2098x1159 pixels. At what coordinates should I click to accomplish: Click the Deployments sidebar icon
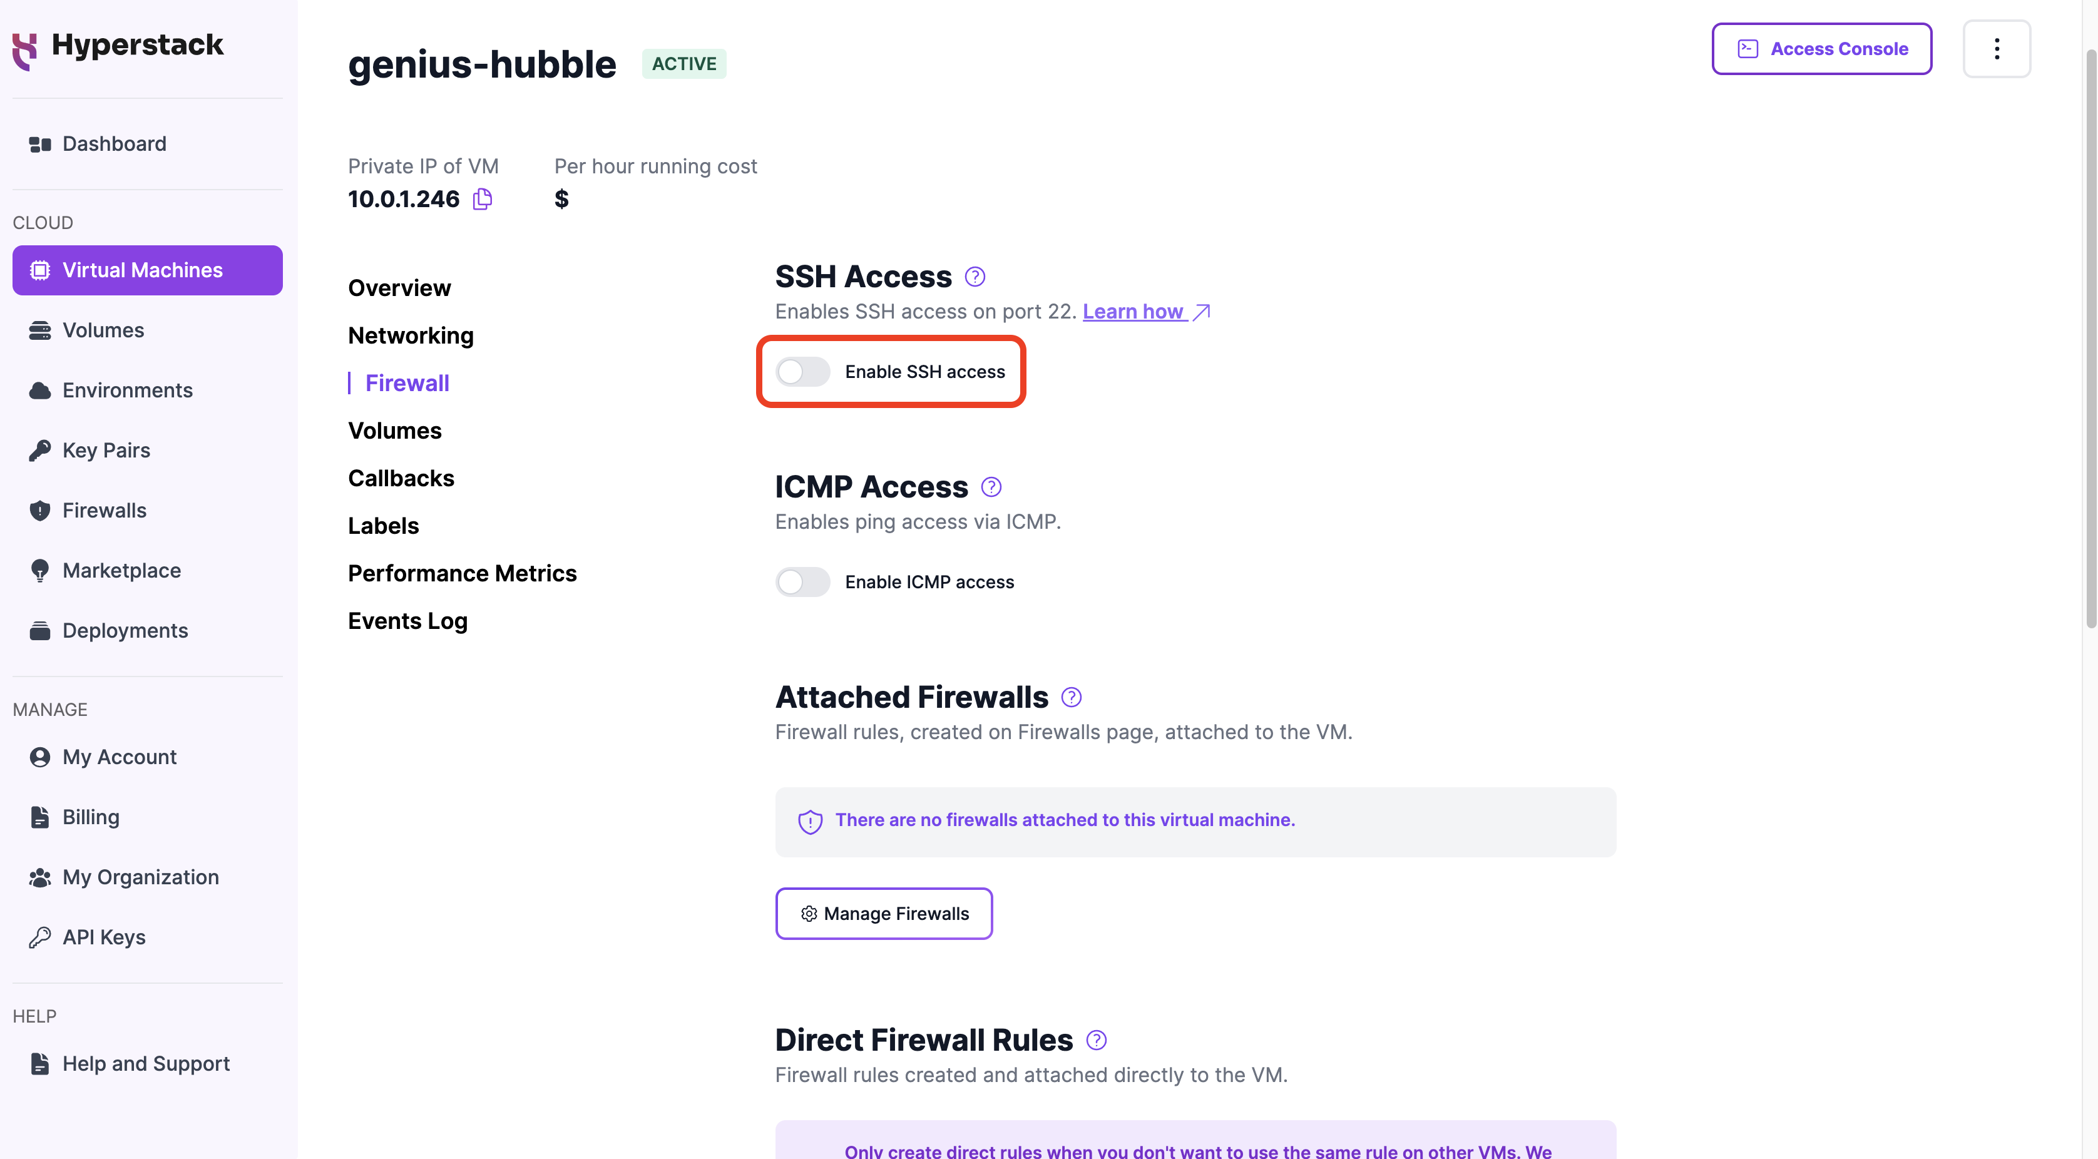[39, 630]
